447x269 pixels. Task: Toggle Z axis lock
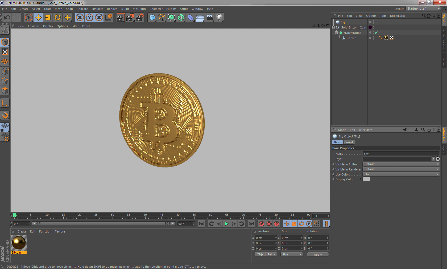99,18
